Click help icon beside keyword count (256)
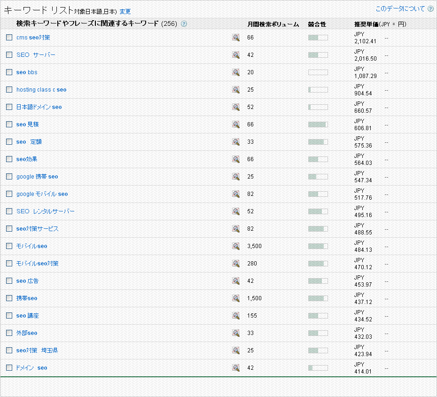 coord(184,24)
